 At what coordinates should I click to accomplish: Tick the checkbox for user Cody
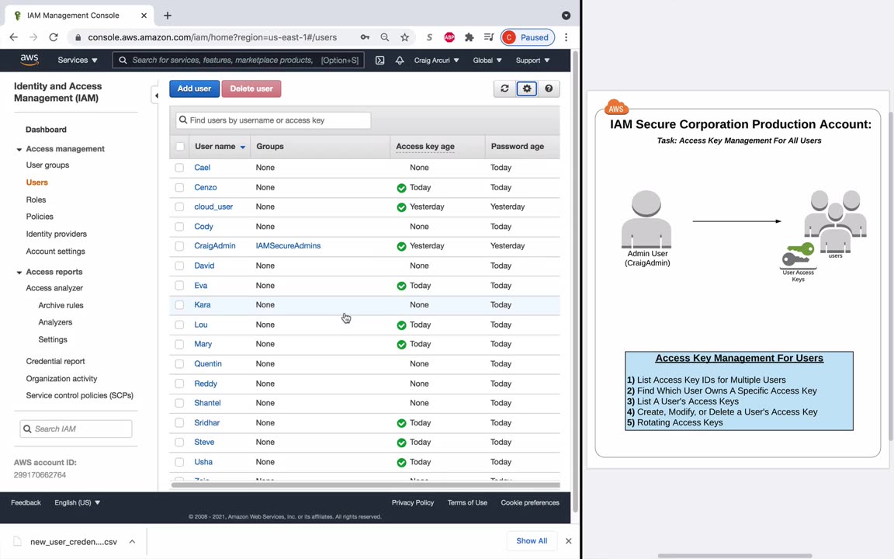179,227
